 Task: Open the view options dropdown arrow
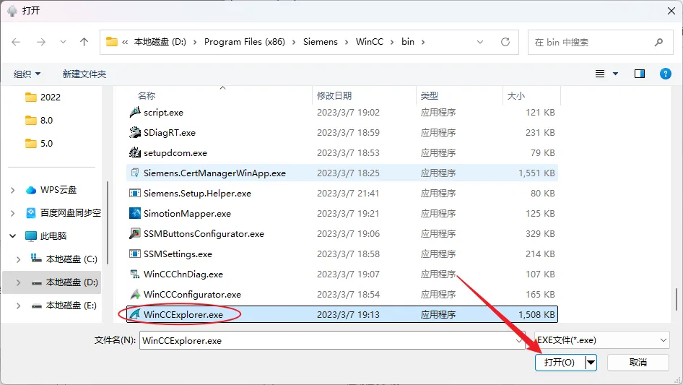(x=615, y=74)
